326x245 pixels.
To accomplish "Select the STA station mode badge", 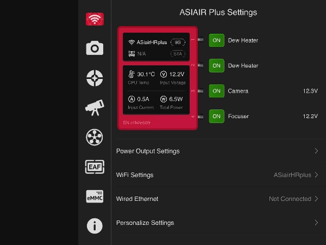I will tap(178, 54).
